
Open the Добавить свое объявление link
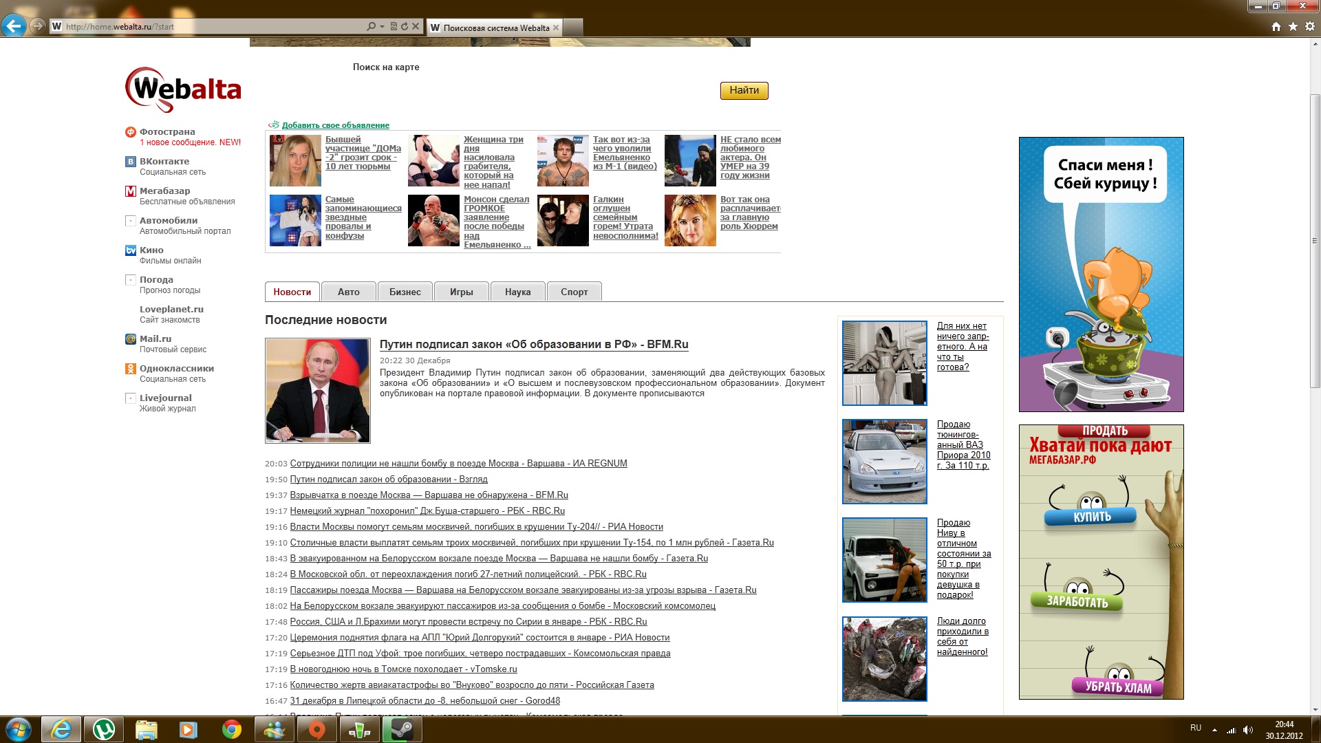click(335, 125)
